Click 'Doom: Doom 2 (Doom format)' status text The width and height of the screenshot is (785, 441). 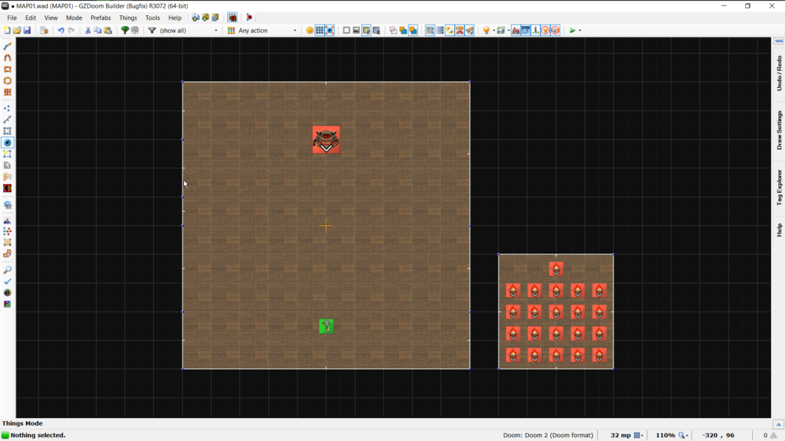[547, 436]
